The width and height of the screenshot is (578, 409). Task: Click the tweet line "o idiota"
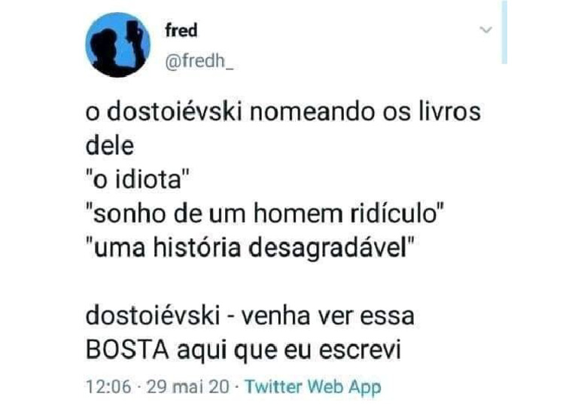(137, 179)
